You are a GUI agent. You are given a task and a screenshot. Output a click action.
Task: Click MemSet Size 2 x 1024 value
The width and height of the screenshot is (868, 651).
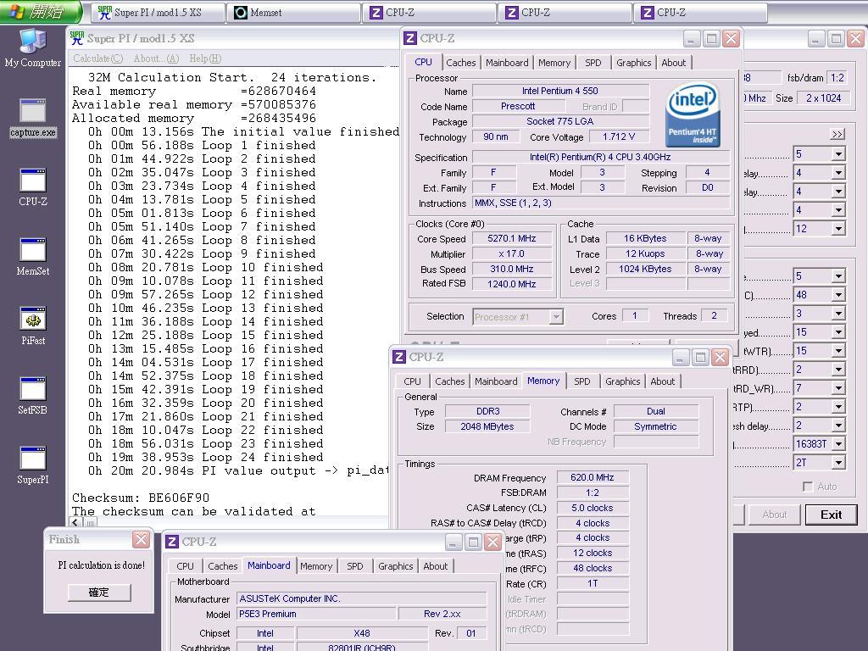(x=823, y=98)
